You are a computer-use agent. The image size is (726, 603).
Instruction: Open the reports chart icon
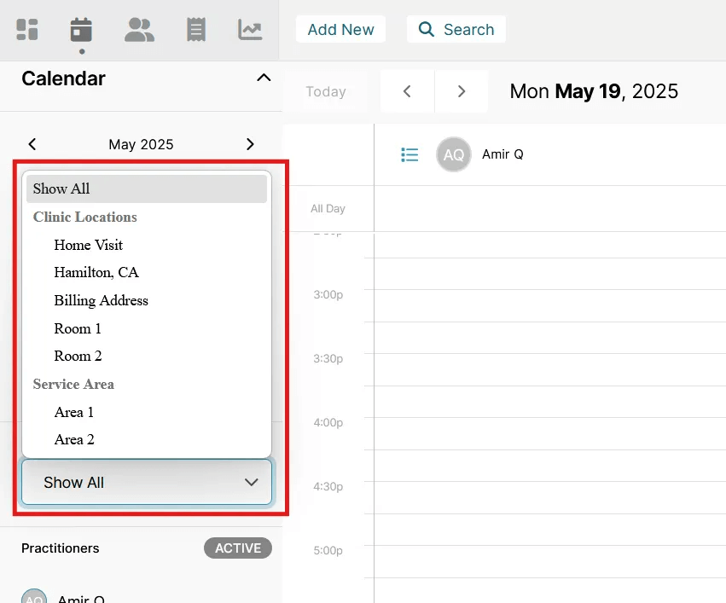click(x=250, y=30)
